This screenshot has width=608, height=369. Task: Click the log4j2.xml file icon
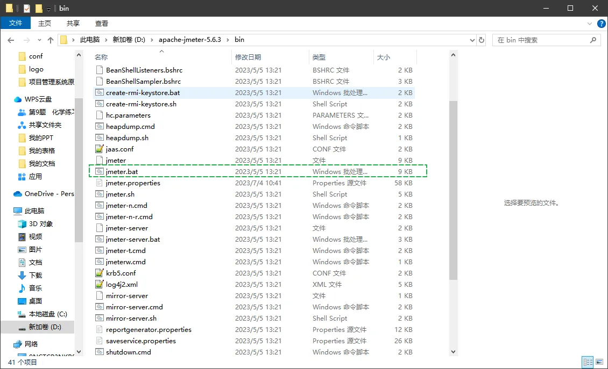100,284
